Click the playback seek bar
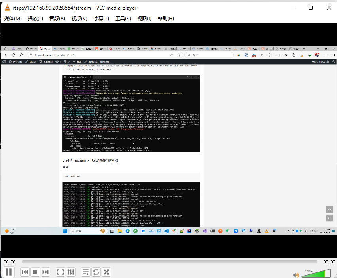The width and height of the screenshot is (337, 278). click(170, 262)
